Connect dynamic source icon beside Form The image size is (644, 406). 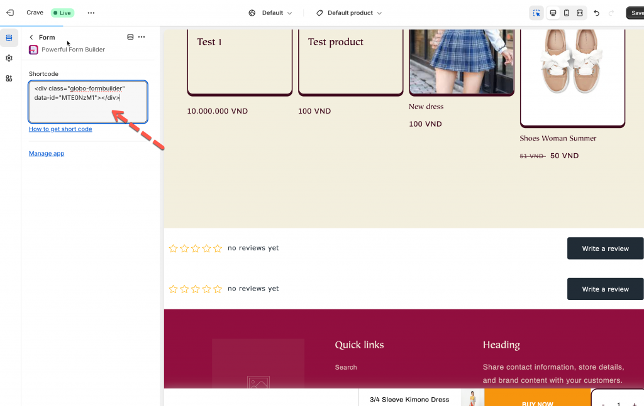130,37
